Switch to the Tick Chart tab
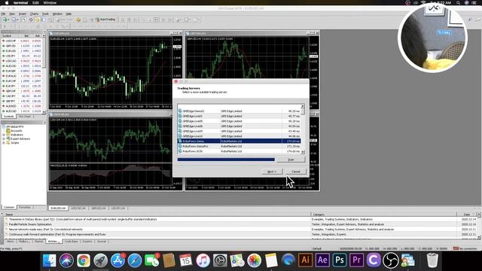This screenshot has width=482, height=271. click(x=26, y=117)
